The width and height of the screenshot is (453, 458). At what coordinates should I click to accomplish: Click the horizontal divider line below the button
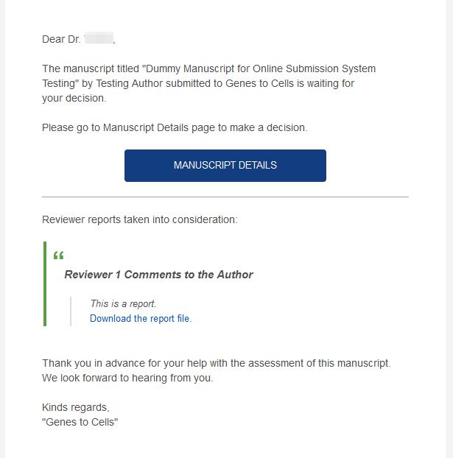pyautogui.click(x=225, y=197)
